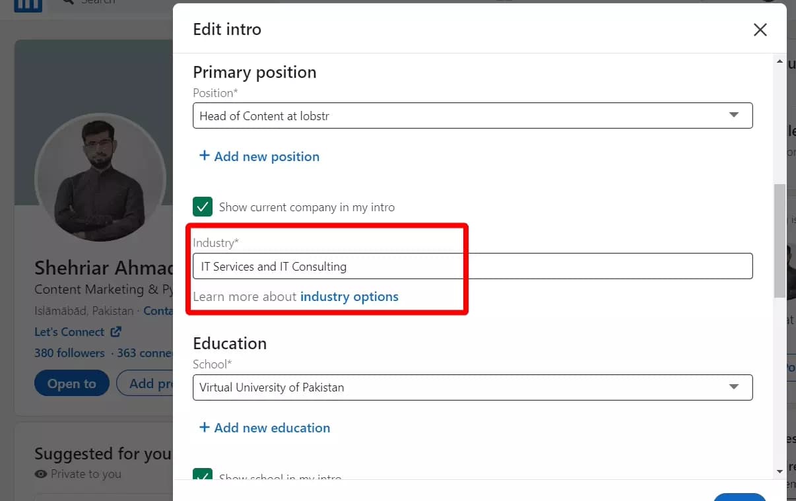Image resolution: width=796 pixels, height=501 pixels.
Task: Click the search magnifier icon
Action: pos(67,3)
